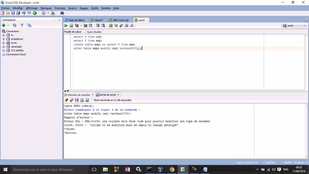Open the Naviguer menu
The image size is (309, 174).
pyautogui.click(x=46, y=8)
